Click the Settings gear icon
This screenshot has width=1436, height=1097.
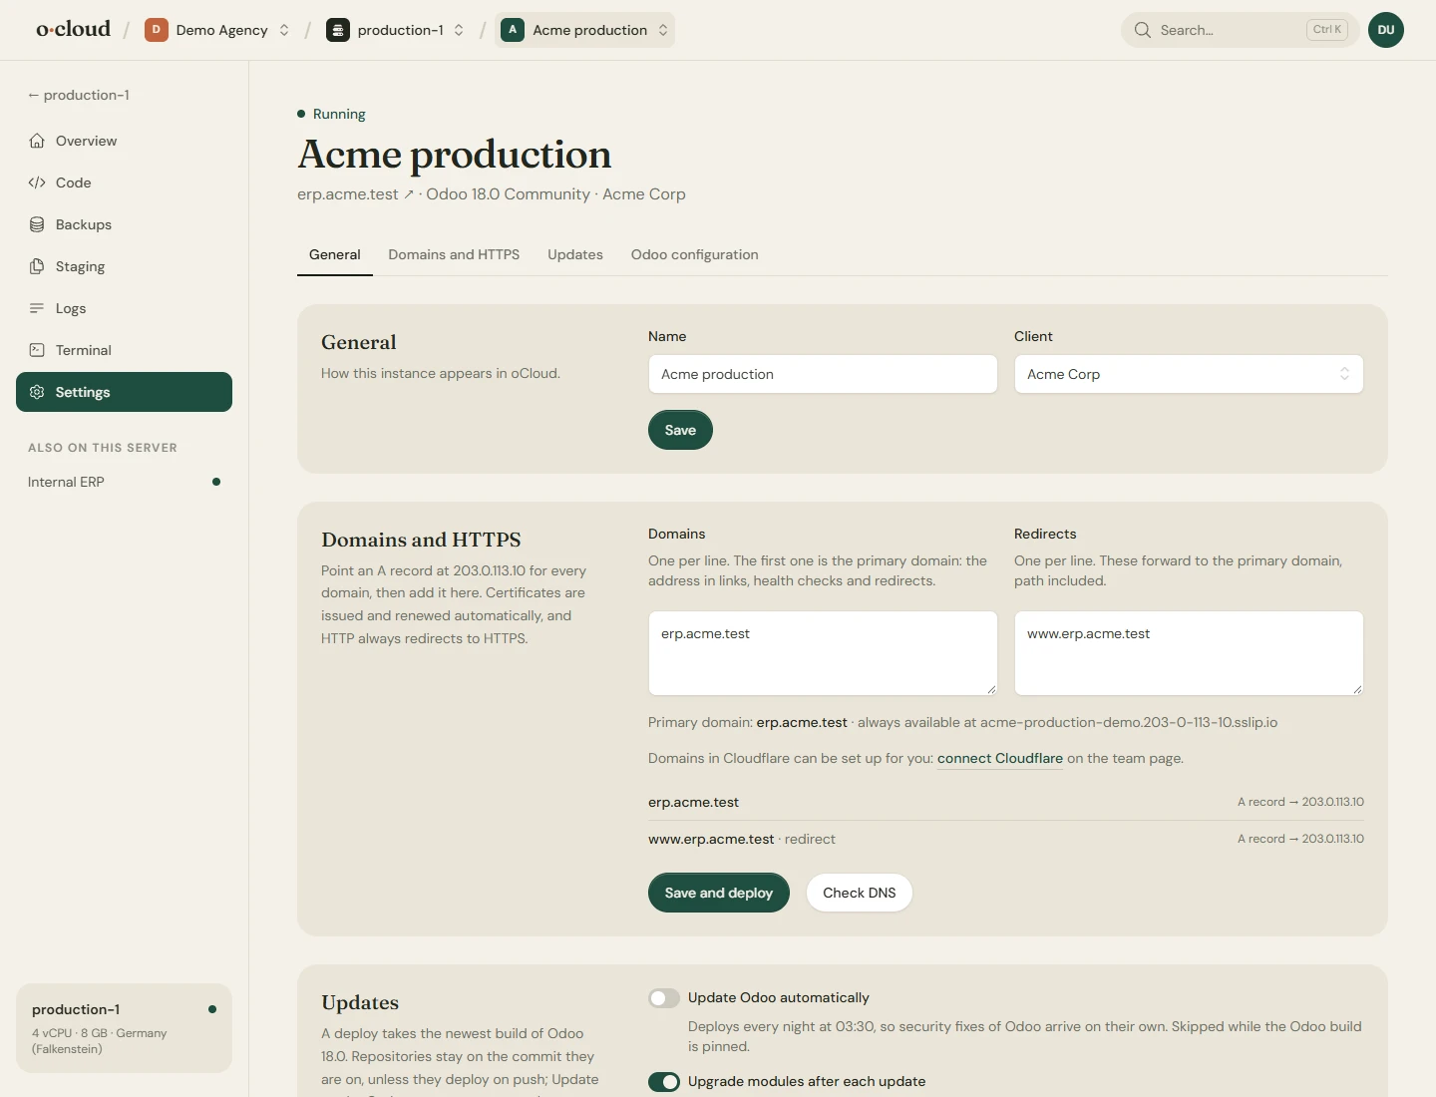coord(37,392)
